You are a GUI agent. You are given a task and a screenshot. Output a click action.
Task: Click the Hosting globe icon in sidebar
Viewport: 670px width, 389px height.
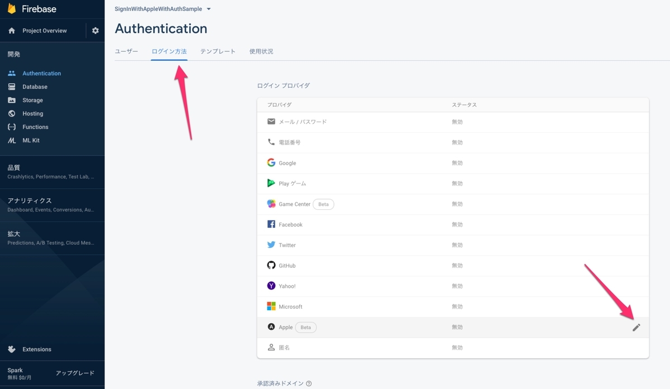[x=12, y=113]
